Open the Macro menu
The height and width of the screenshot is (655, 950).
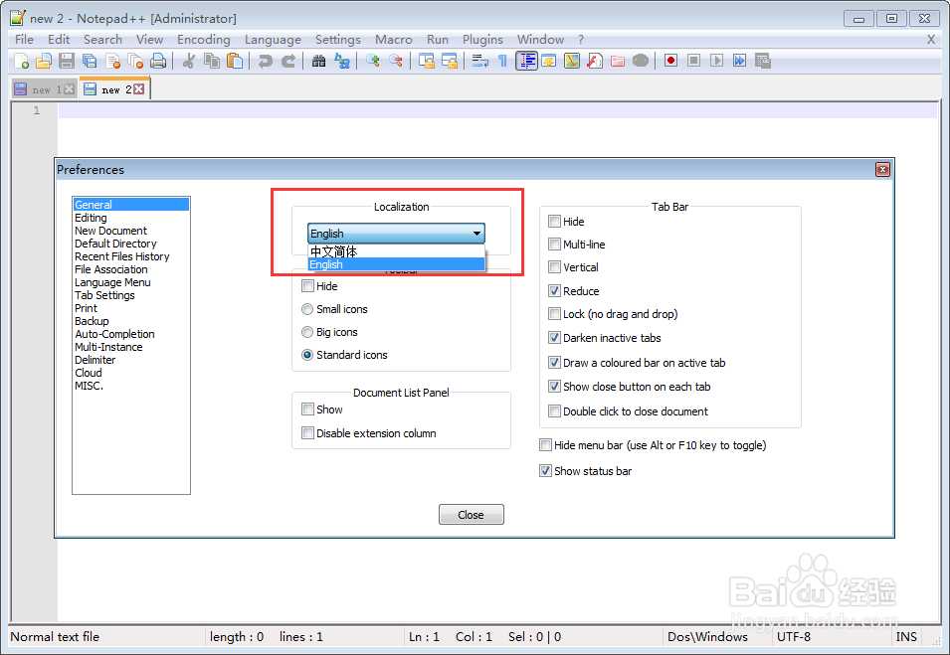(x=394, y=40)
